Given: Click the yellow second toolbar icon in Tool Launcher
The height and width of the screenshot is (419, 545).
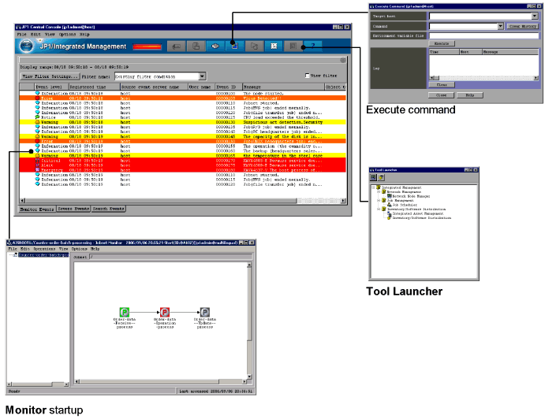Looking at the screenshot, I should pyautogui.click(x=381, y=177).
